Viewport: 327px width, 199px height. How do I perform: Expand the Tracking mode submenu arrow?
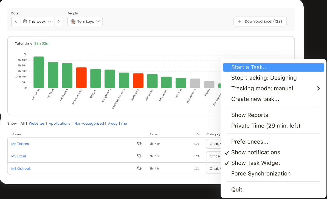318,88
